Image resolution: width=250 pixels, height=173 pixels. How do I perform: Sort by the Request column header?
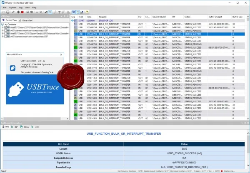click(x=117, y=17)
